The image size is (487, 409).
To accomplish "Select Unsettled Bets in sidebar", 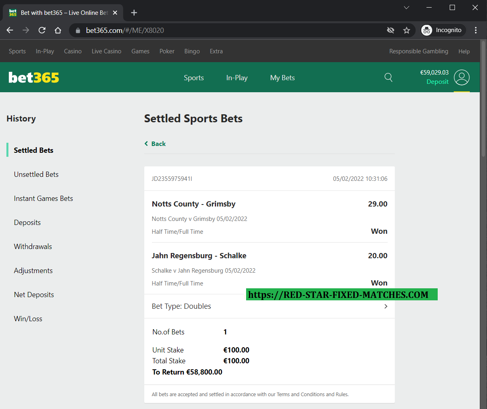I will pyautogui.click(x=36, y=174).
